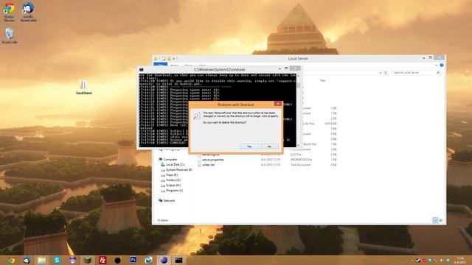The width and height of the screenshot is (472, 265).
Task: Switch to details view in Explorer status bar
Action: tap(435, 220)
